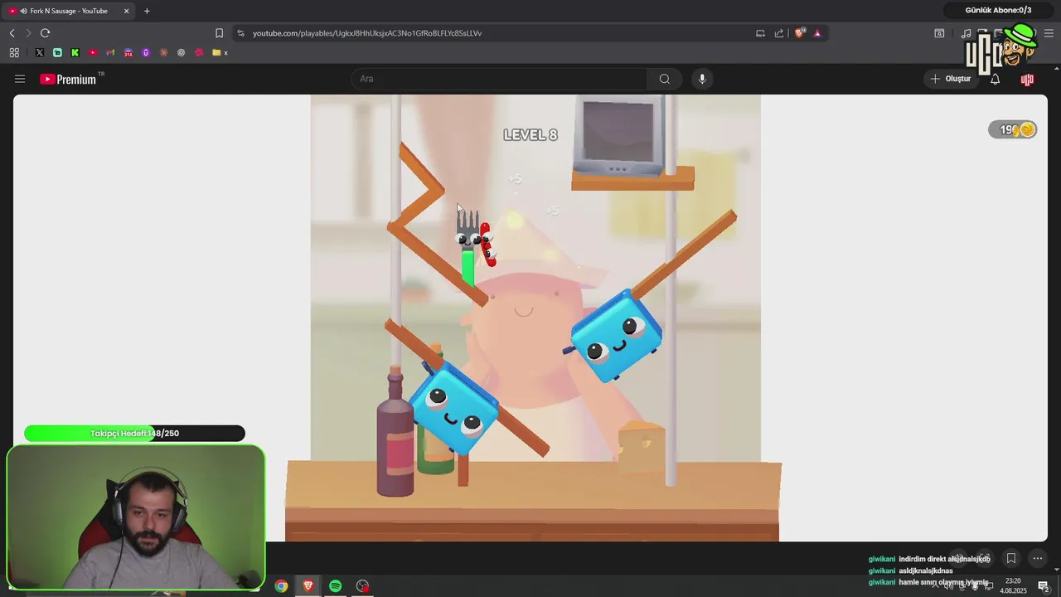The height and width of the screenshot is (597, 1061).
Task: Open the cast to device icon in address bar
Action: point(760,33)
